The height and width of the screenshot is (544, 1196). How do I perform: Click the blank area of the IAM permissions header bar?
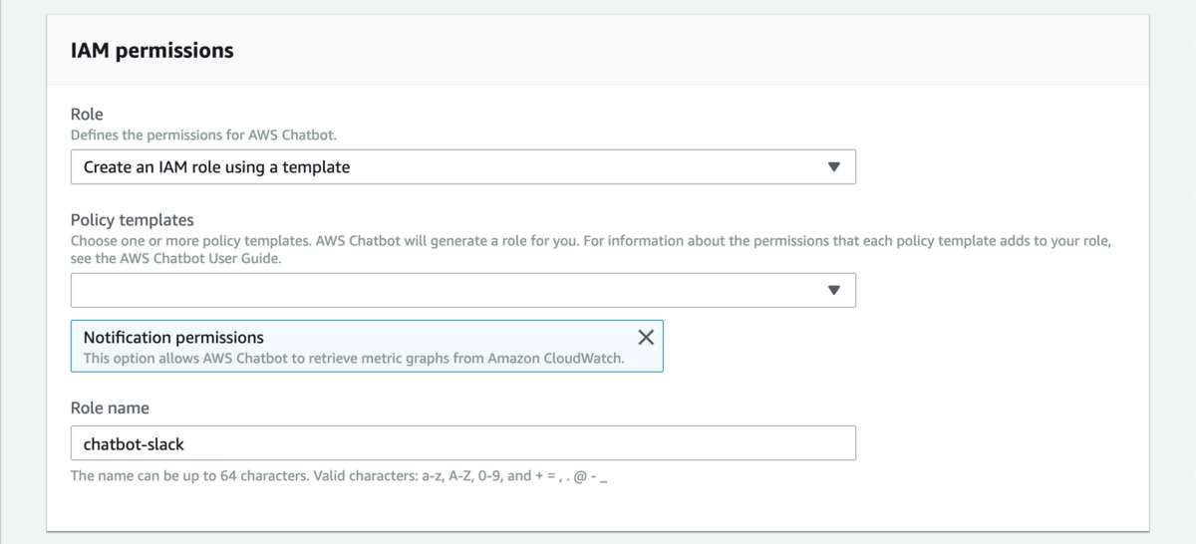(698, 50)
